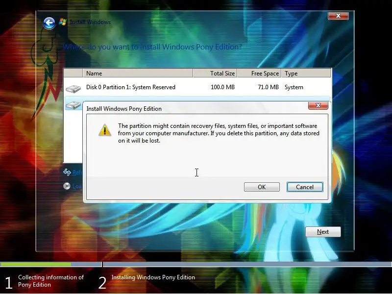Click the Next button
The height and width of the screenshot is (294, 392).
click(323, 232)
